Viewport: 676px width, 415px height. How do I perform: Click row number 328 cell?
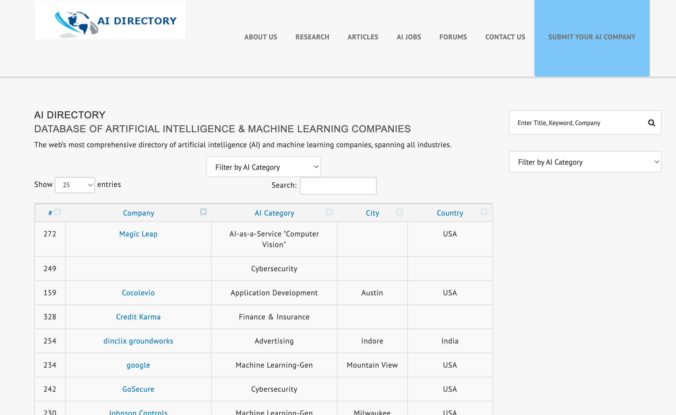[50, 317]
